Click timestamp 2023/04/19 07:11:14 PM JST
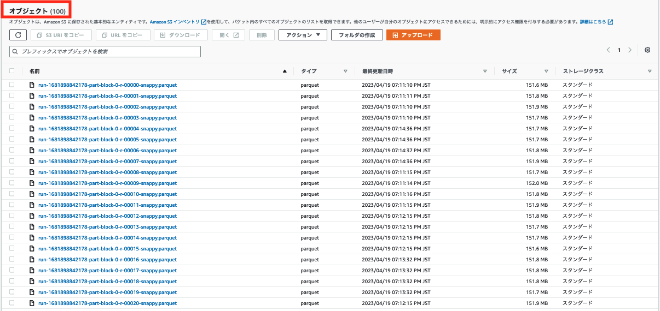Screen dimensions: 660x311 tap(396, 183)
